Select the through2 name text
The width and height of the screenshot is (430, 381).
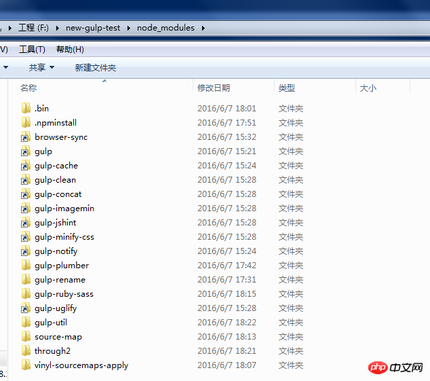click(52, 351)
